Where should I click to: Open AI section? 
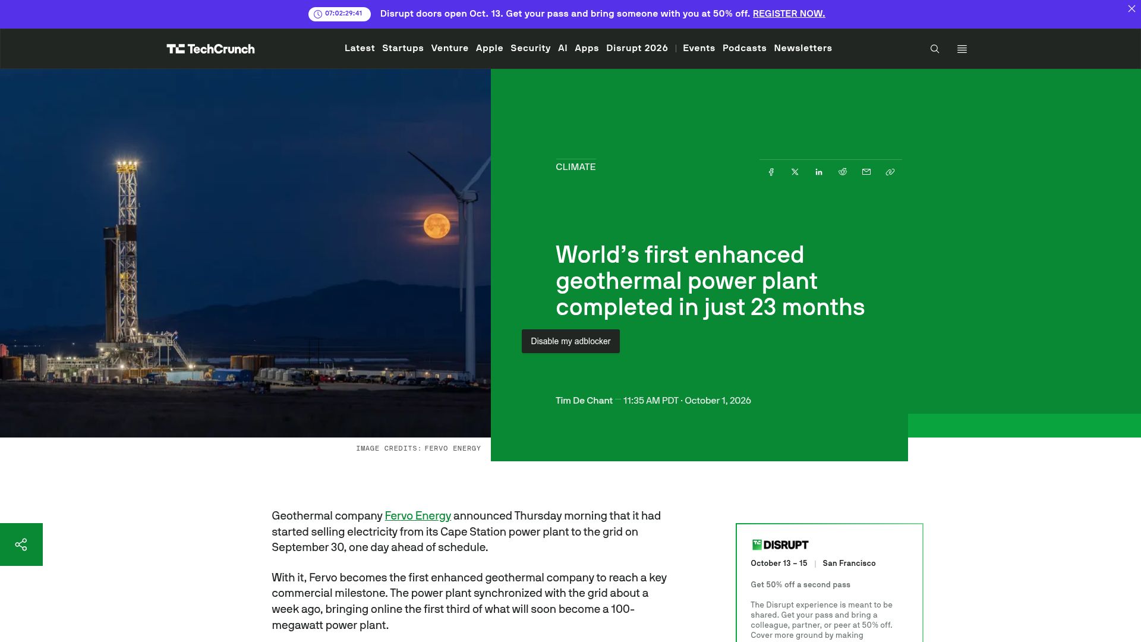tap(563, 48)
